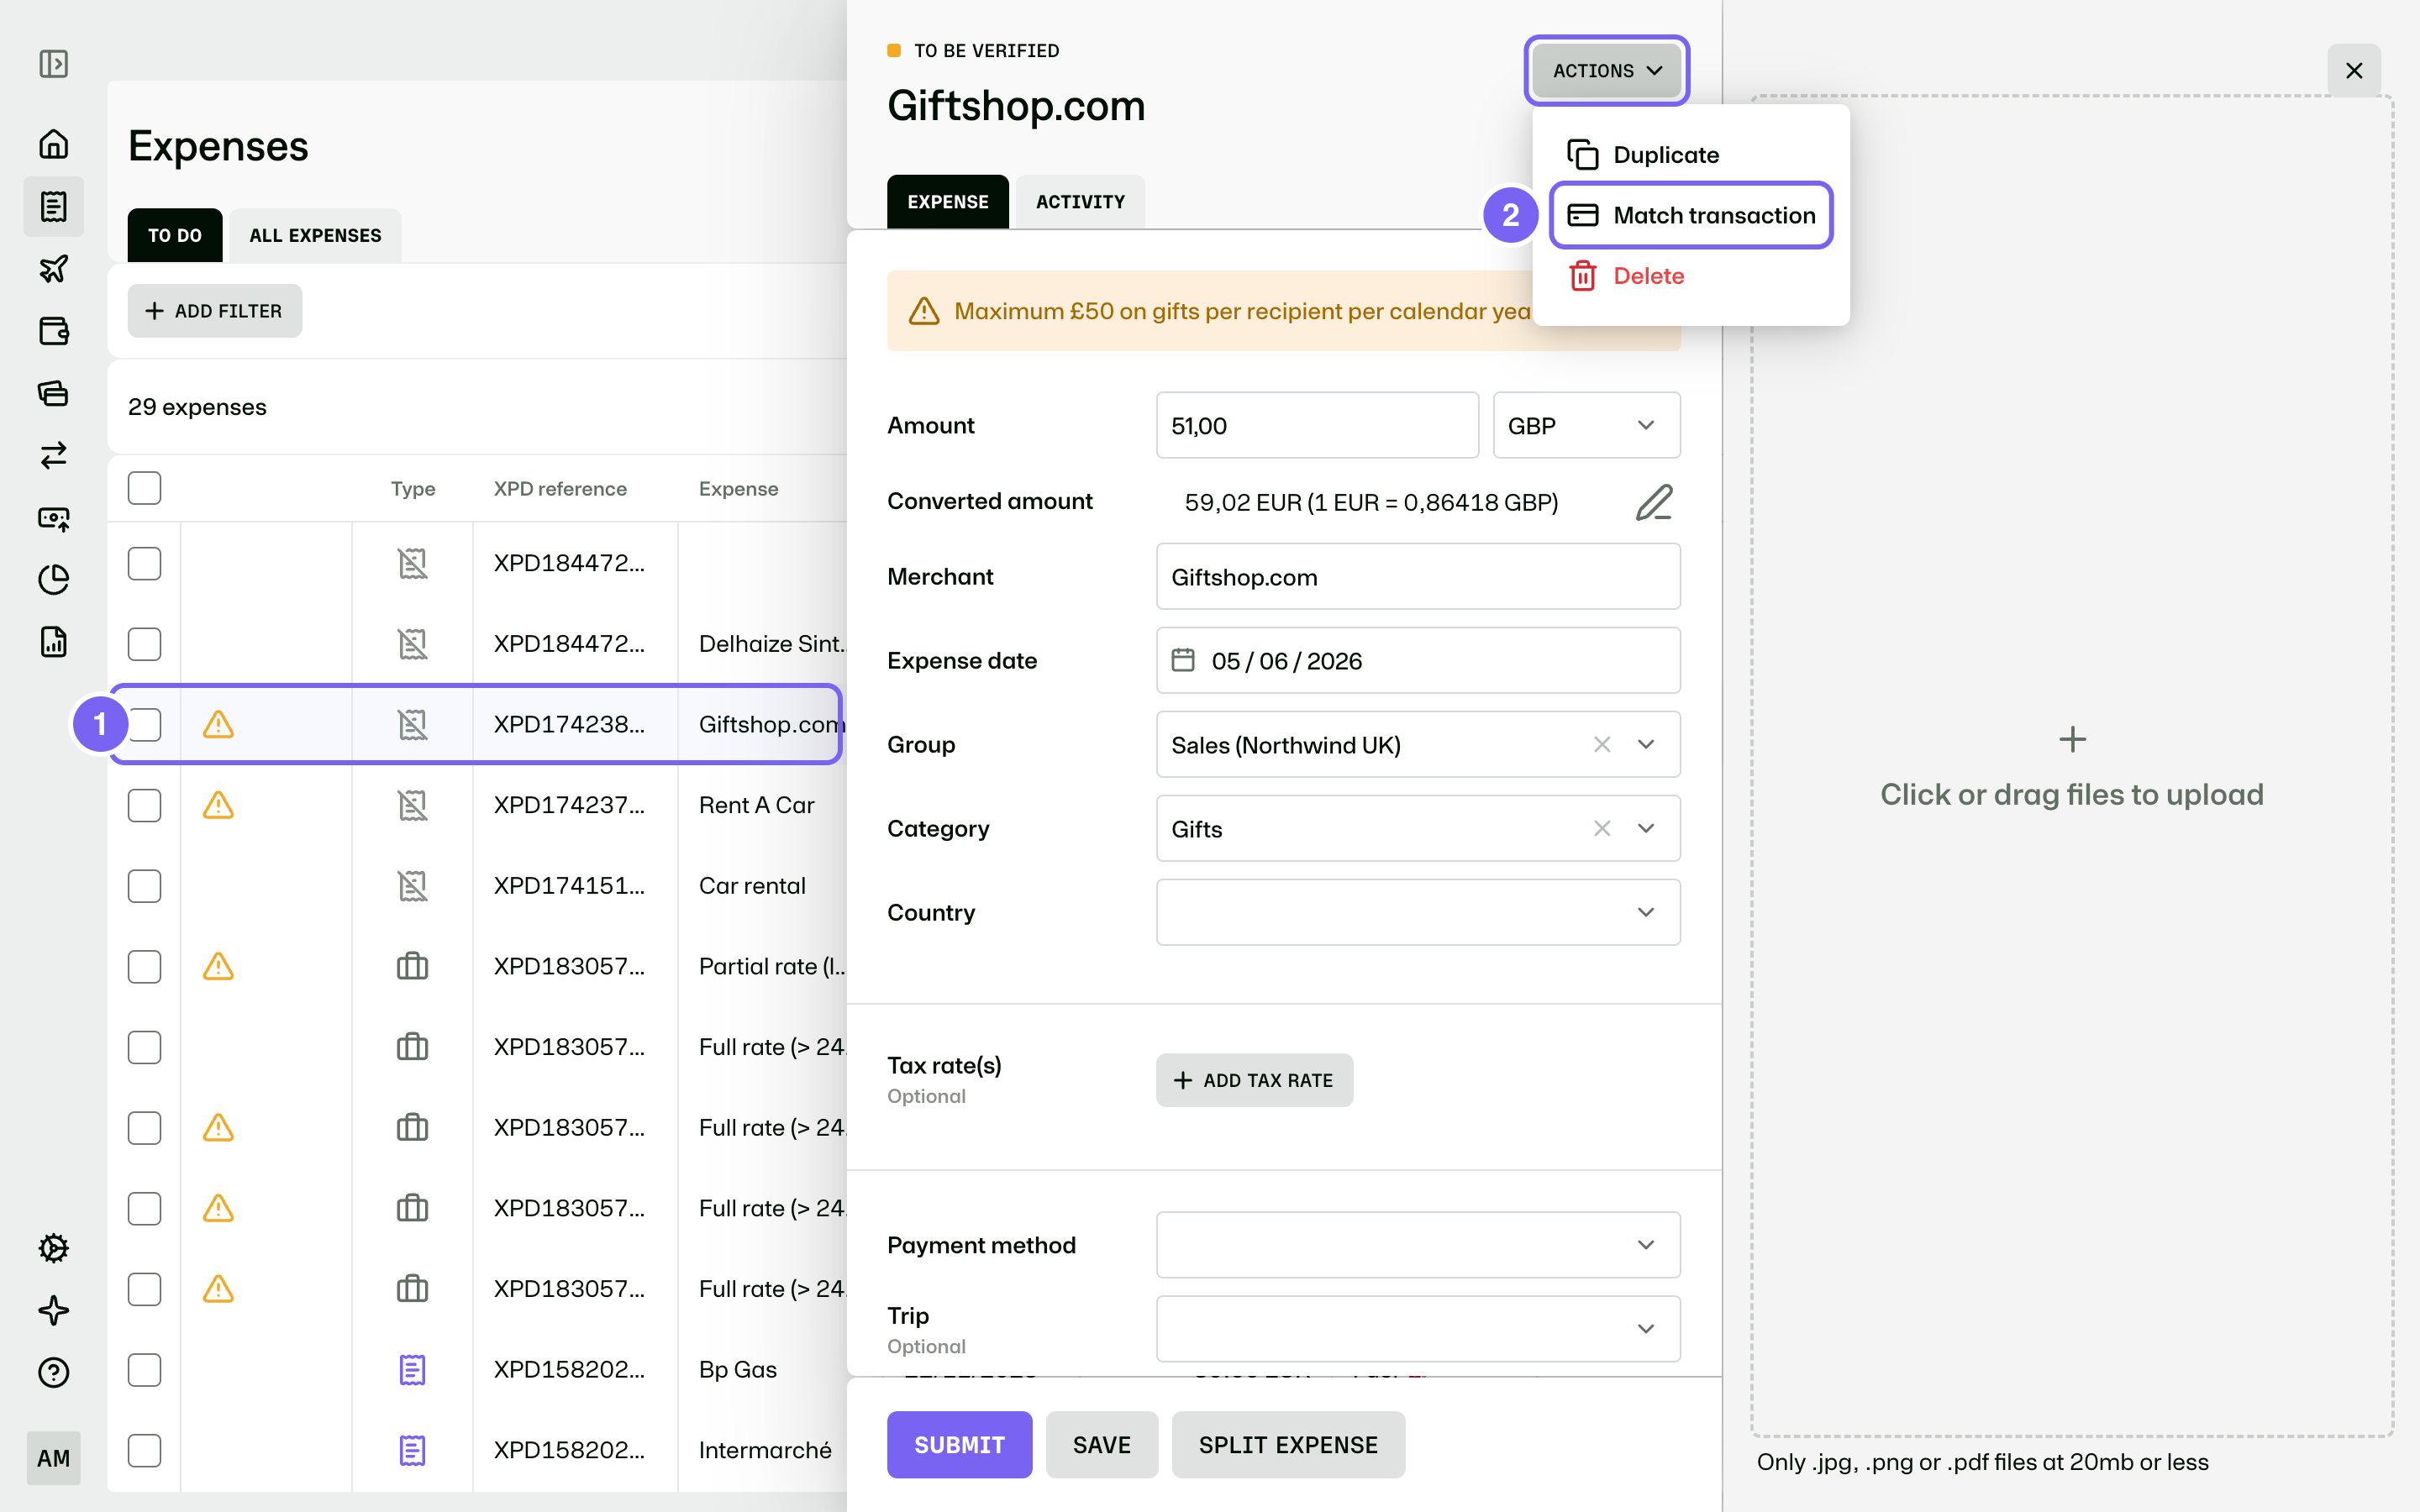The image size is (2420, 1512).
Task: Click into the Merchant input field
Action: (1418, 576)
